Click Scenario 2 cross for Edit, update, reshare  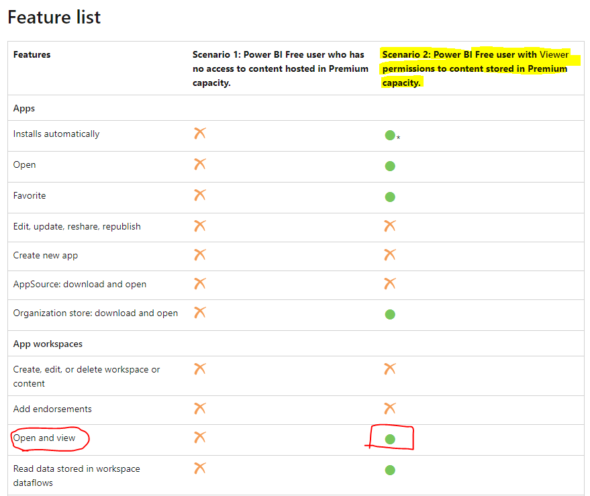pyautogui.click(x=390, y=226)
